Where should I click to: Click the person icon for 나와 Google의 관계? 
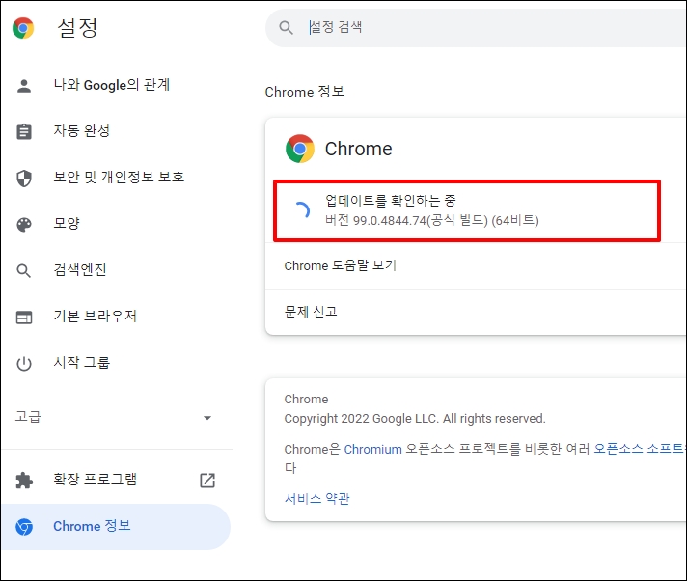click(x=24, y=86)
